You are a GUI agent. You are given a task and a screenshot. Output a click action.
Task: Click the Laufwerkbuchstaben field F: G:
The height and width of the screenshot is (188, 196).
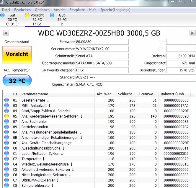click(102, 70)
